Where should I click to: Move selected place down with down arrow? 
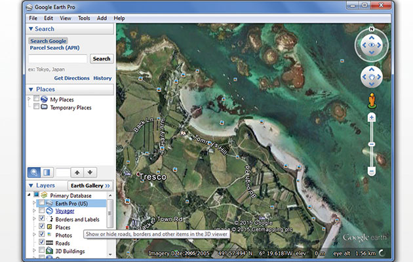click(90, 172)
